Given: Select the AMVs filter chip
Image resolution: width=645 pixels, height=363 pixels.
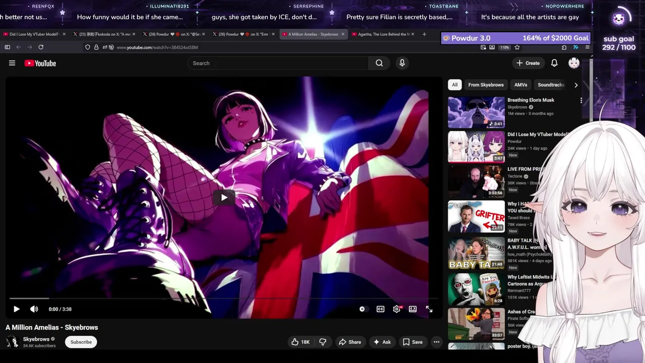Looking at the screenshot, I should coord(521,85).
